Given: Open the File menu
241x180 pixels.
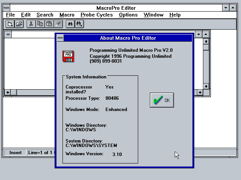Looking at the screenshot, I should click(11, 15).
